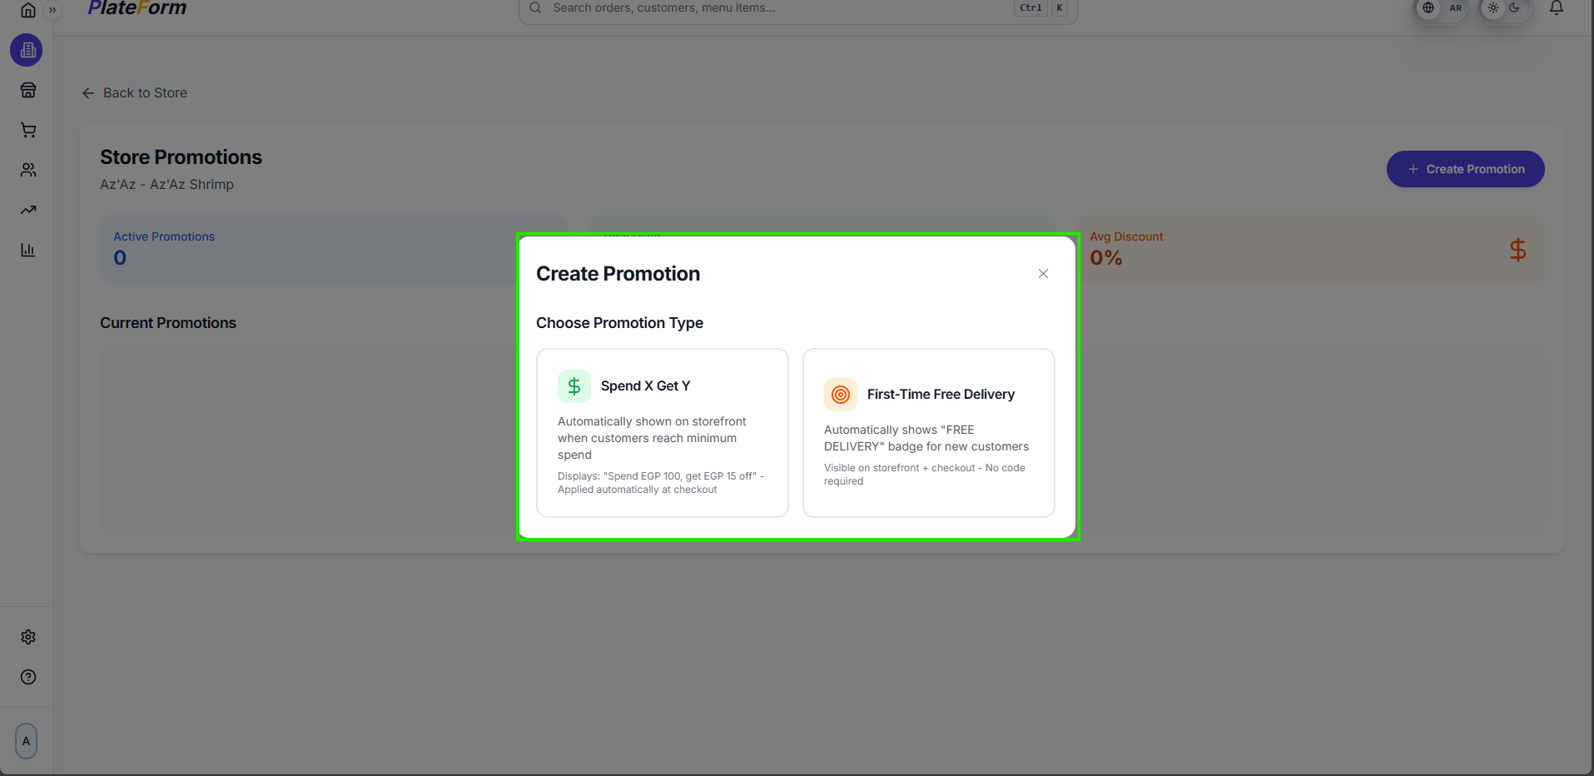1594x776 pixels.
Task: Expand the sidebar using the double-chevron
Action: click(x=52, y=11)
